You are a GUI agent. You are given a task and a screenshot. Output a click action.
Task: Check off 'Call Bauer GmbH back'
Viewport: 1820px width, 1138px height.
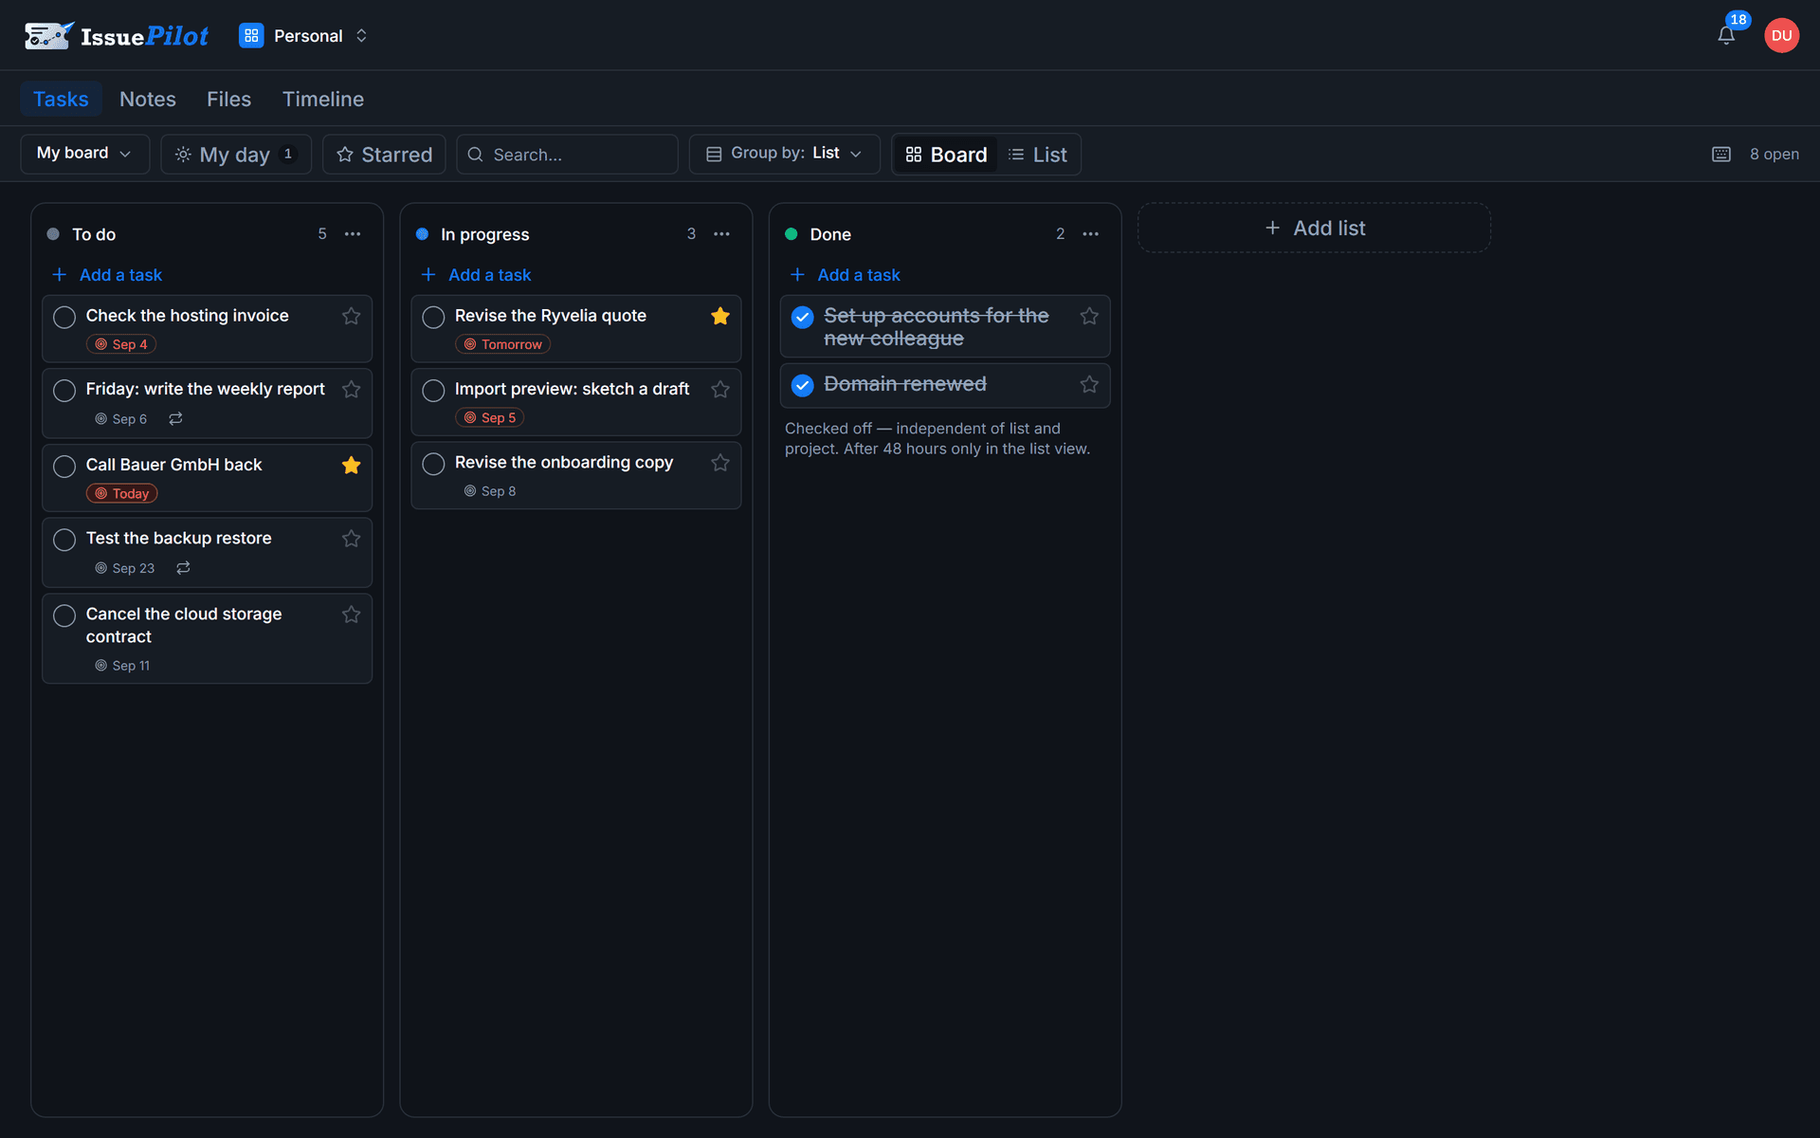[x=64, y=466]
